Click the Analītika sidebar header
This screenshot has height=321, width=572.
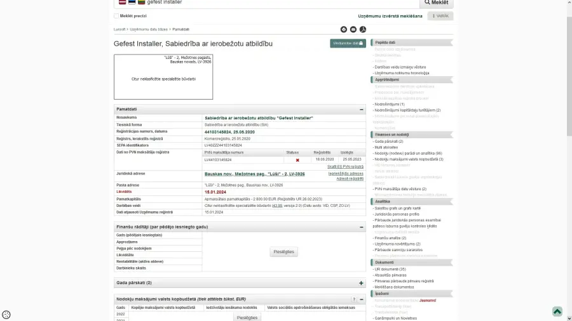click(x=412, y=202)
